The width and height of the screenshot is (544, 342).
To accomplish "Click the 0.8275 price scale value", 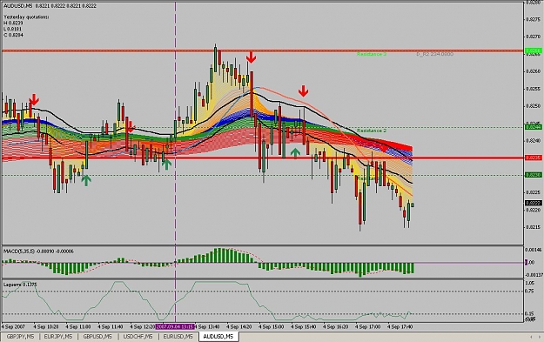I will pos(534,19).
